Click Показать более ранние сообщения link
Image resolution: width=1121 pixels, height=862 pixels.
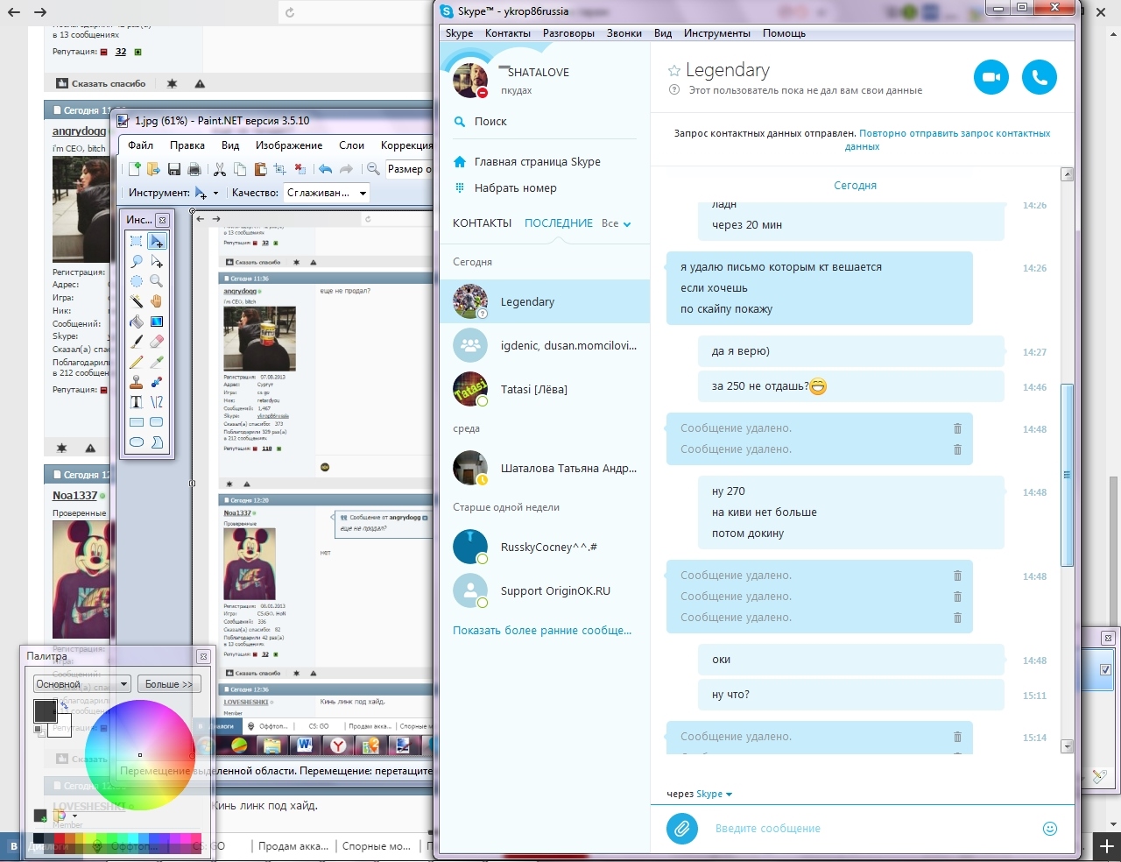[x=542, y=630]
